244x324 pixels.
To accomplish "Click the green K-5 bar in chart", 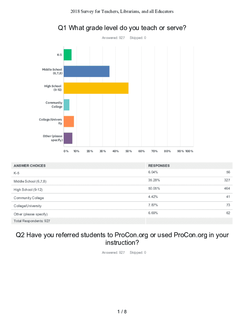I will (x=67, y=55).
